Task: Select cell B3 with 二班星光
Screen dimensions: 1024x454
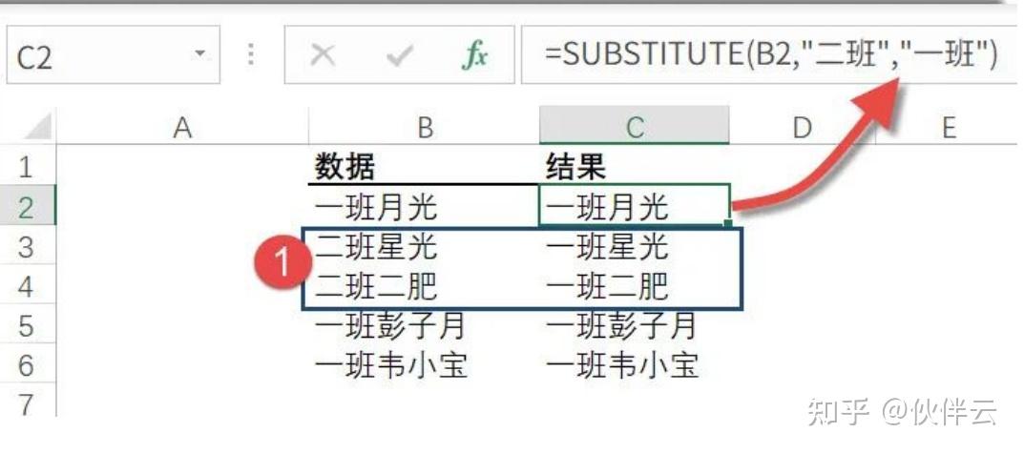Action: click(425, 247)
